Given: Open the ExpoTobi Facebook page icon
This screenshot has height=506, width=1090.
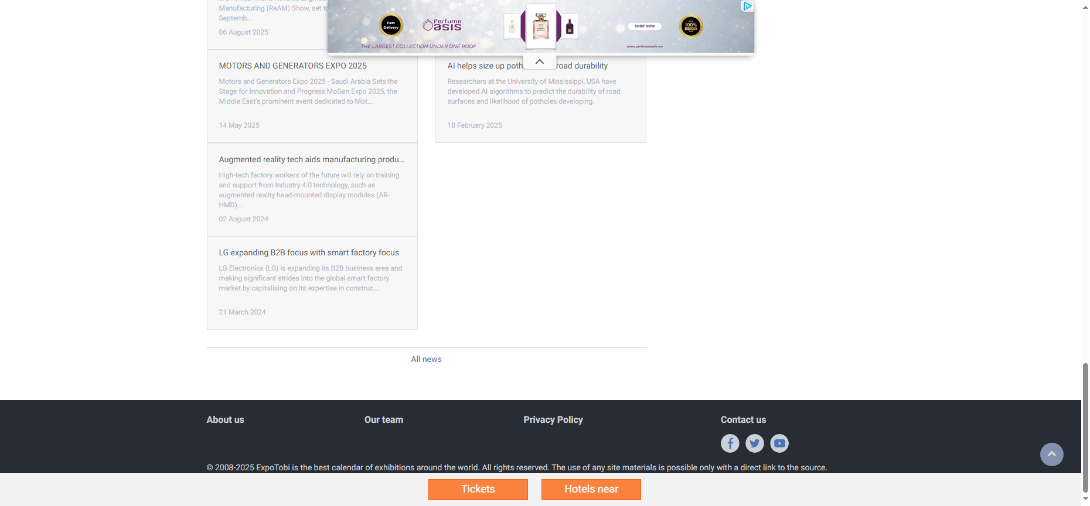Looking at the screenshot, I should 730,443.
